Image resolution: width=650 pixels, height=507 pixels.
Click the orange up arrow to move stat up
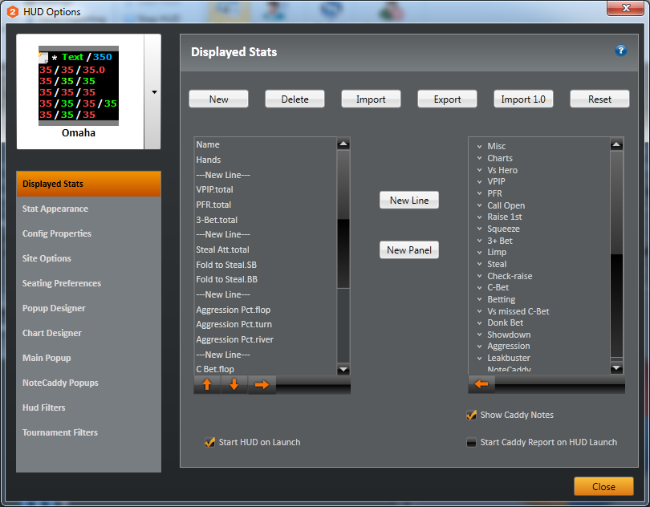tap(207, 384)
